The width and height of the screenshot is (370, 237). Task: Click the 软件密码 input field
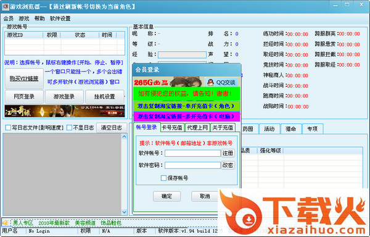(x=192, y=165)
